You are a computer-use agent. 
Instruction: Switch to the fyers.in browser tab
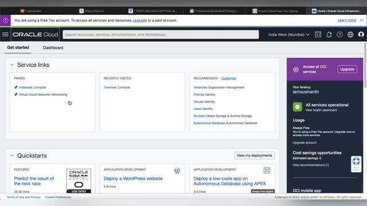click(x=92, y=11)
